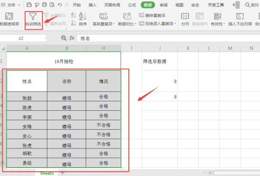Expand the 文件 dropdown arrow
260x176 pixels.
pos(19,5)
